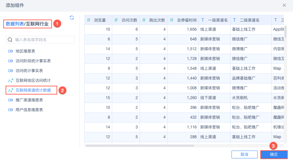The width and height of the screenshot is (293, 161).
Task: Click the search magnifier icon
Action: (x=10, y=40)
